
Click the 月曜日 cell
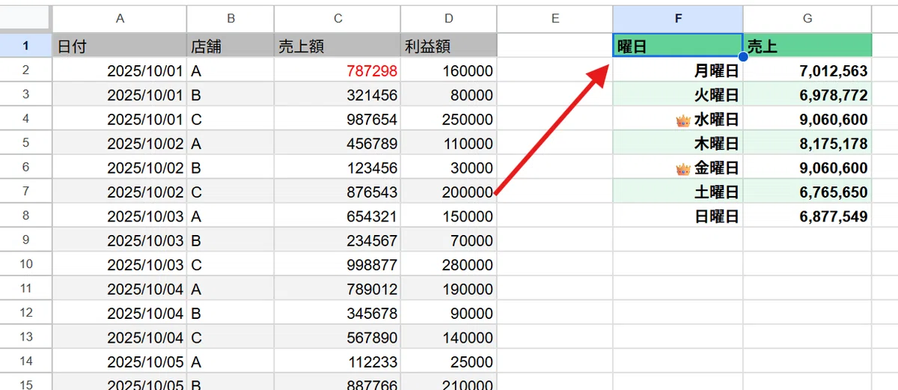678,71
